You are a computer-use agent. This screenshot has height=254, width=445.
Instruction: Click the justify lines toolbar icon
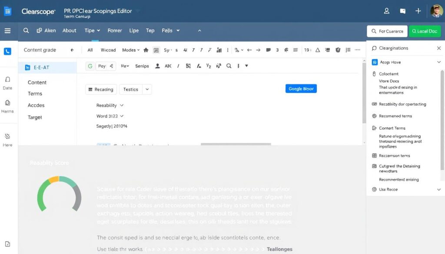coord(296,50)
